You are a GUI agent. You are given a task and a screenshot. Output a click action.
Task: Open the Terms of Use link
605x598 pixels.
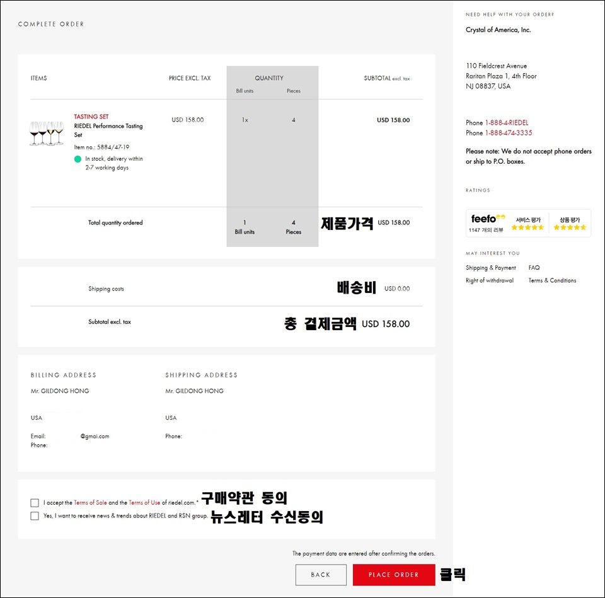tap(144, 503)
